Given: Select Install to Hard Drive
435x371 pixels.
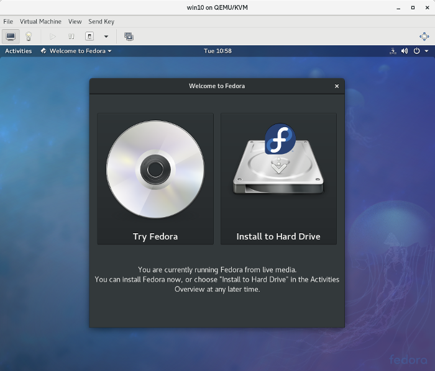Looking at the screenshot, I should coord(278,179).
